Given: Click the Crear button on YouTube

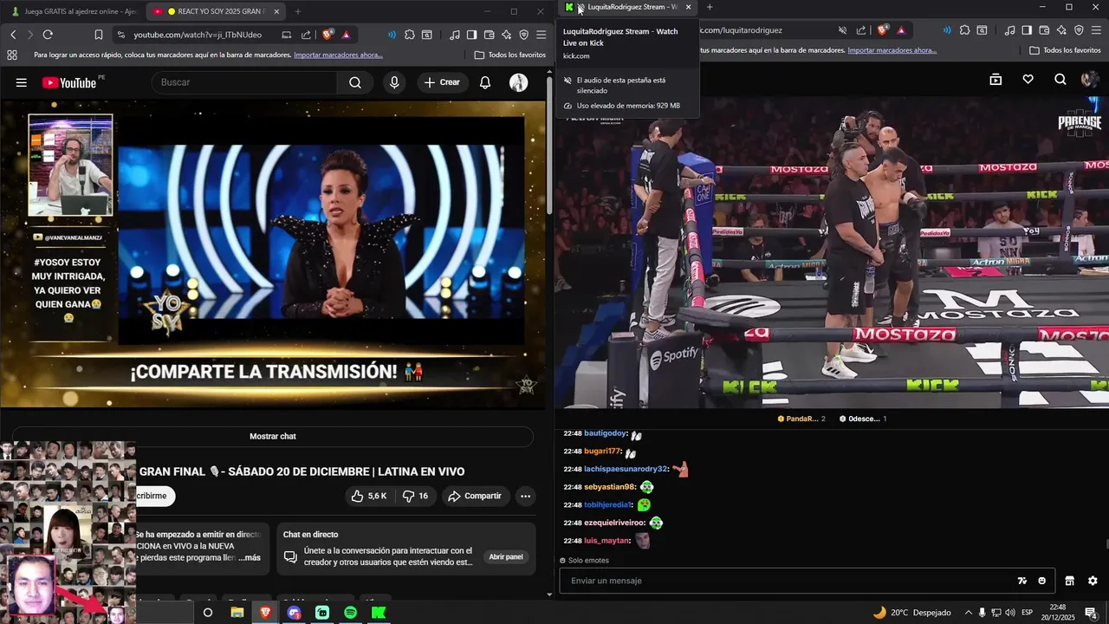Looking at the screenshot, I should click(442, 82).
